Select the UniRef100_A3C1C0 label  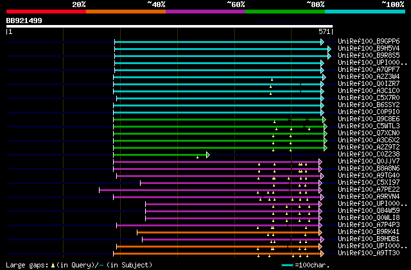pos(369,91)
